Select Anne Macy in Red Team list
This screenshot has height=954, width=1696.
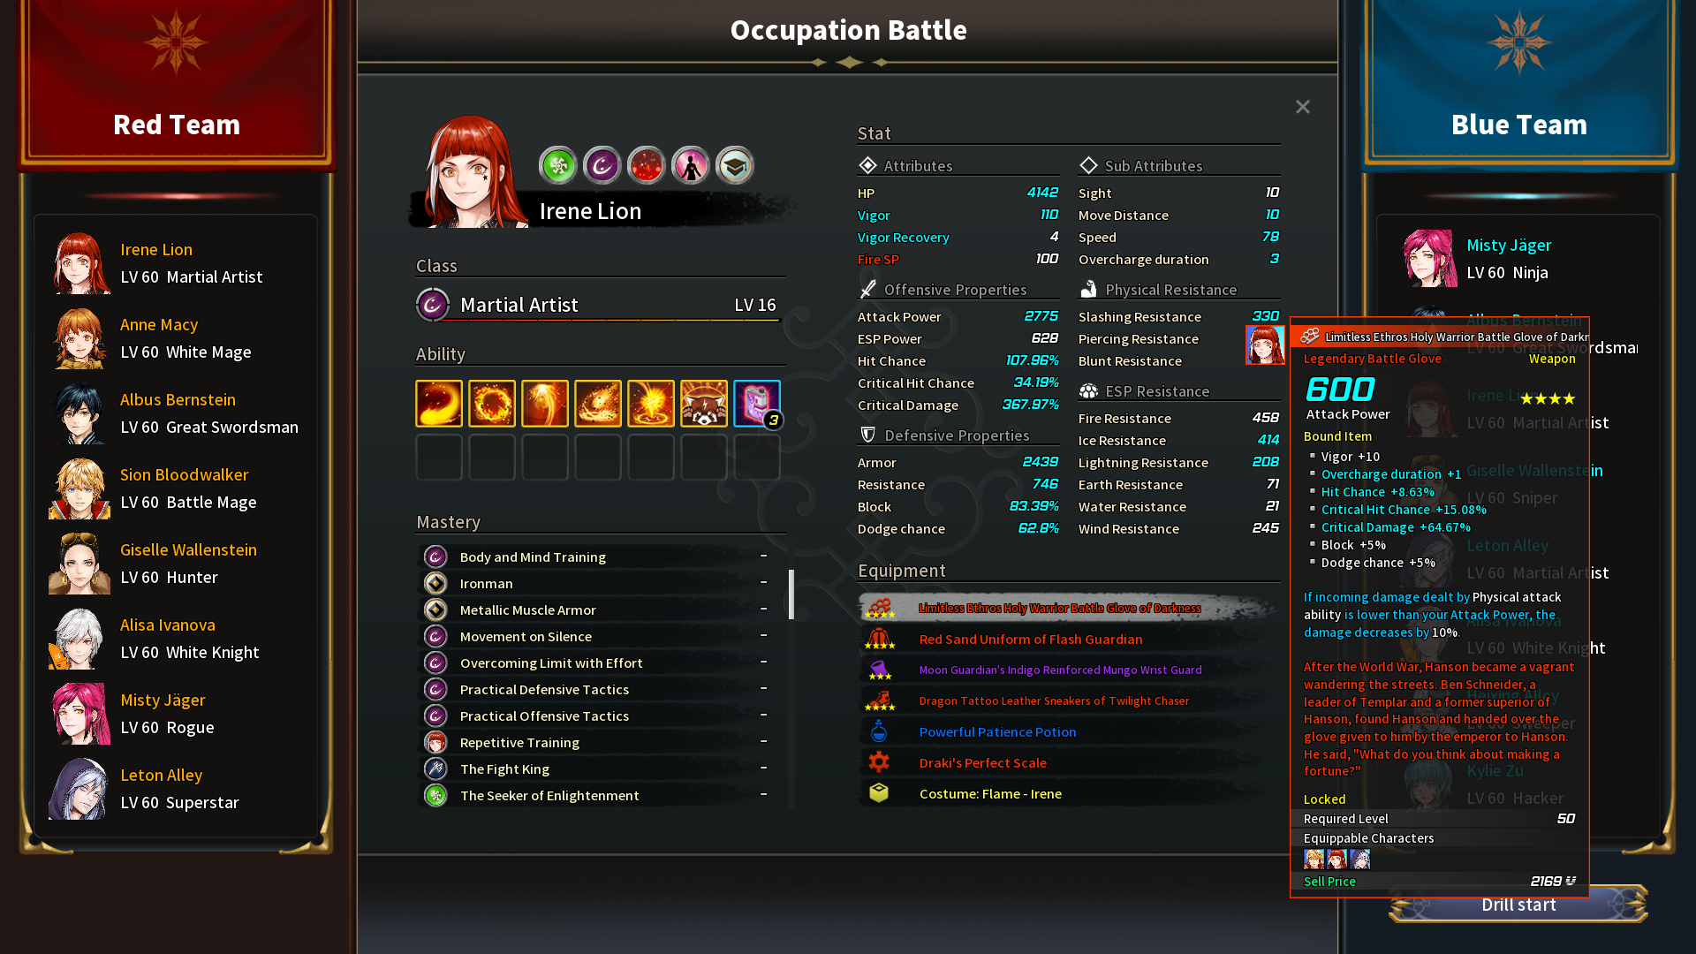click(177, 338)
